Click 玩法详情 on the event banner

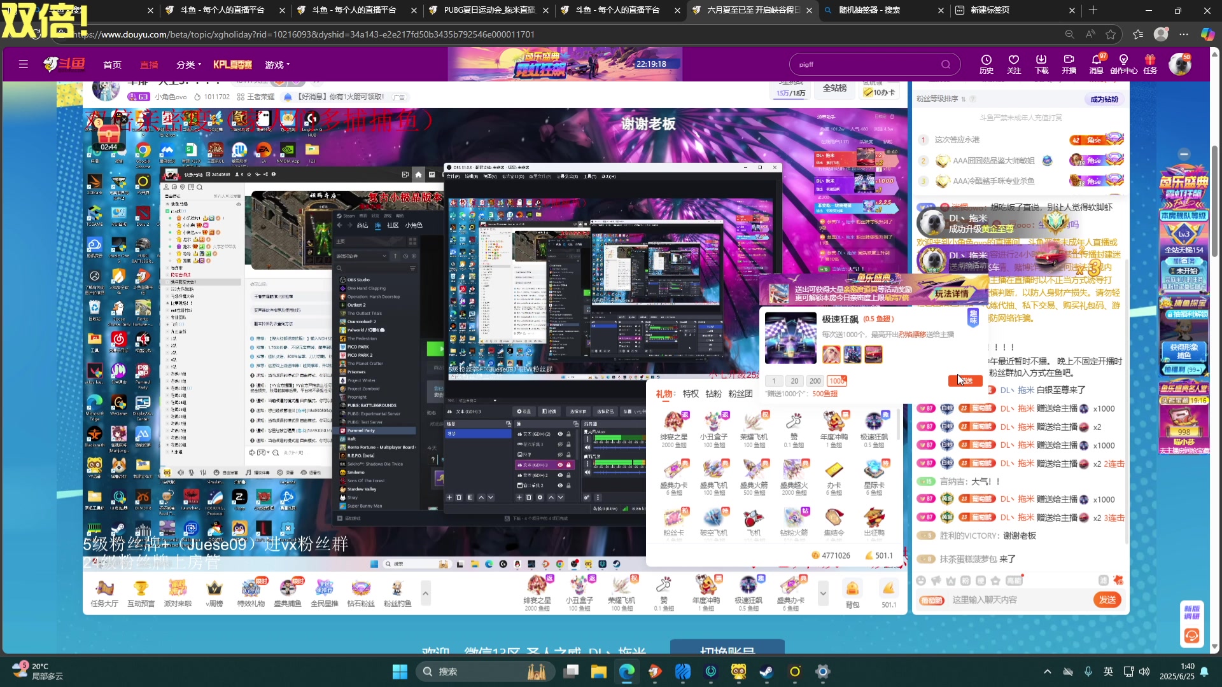tap(952, 294)
